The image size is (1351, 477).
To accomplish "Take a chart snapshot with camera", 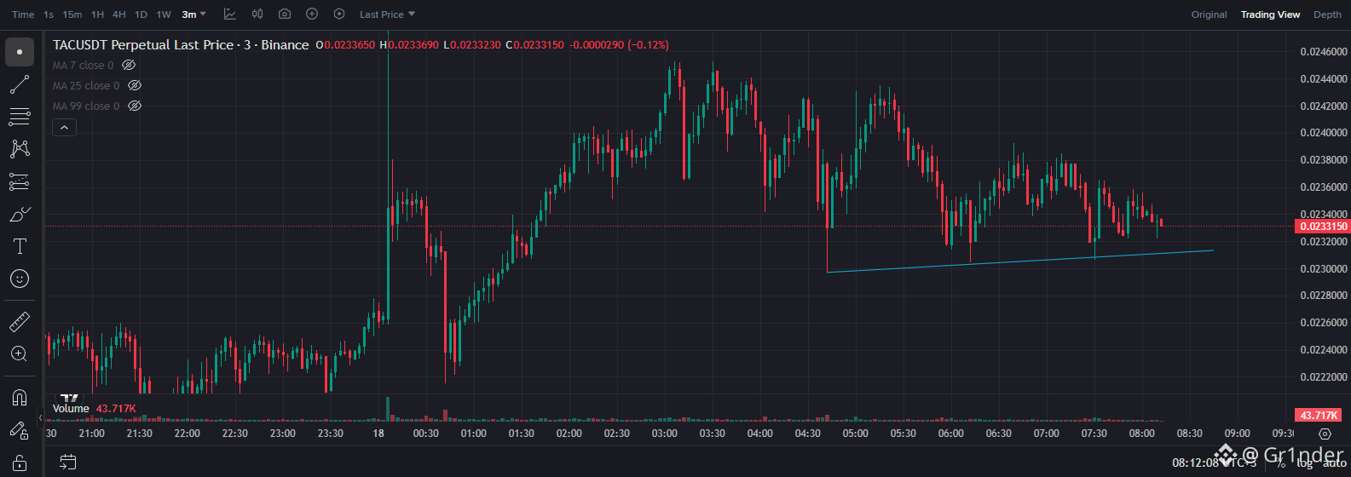I will click(x=285, y=14).
